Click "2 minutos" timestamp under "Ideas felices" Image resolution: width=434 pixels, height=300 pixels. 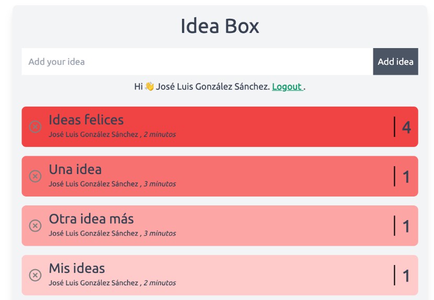pyautogui.click(x=159, y=134)
